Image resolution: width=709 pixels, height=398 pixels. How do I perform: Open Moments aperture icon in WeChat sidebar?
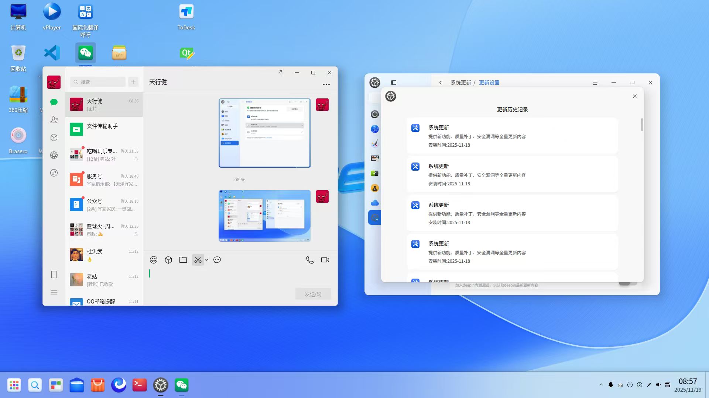[x=54, y=155]
